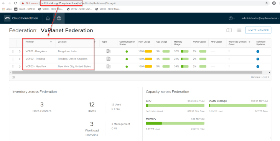Viewport: 280px width, 141px height.
Task: Open the administrator@vsphere.local user menu
Action: click(260, 18)
